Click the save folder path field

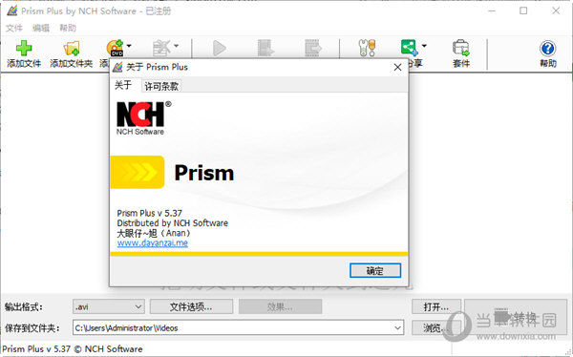238,327
